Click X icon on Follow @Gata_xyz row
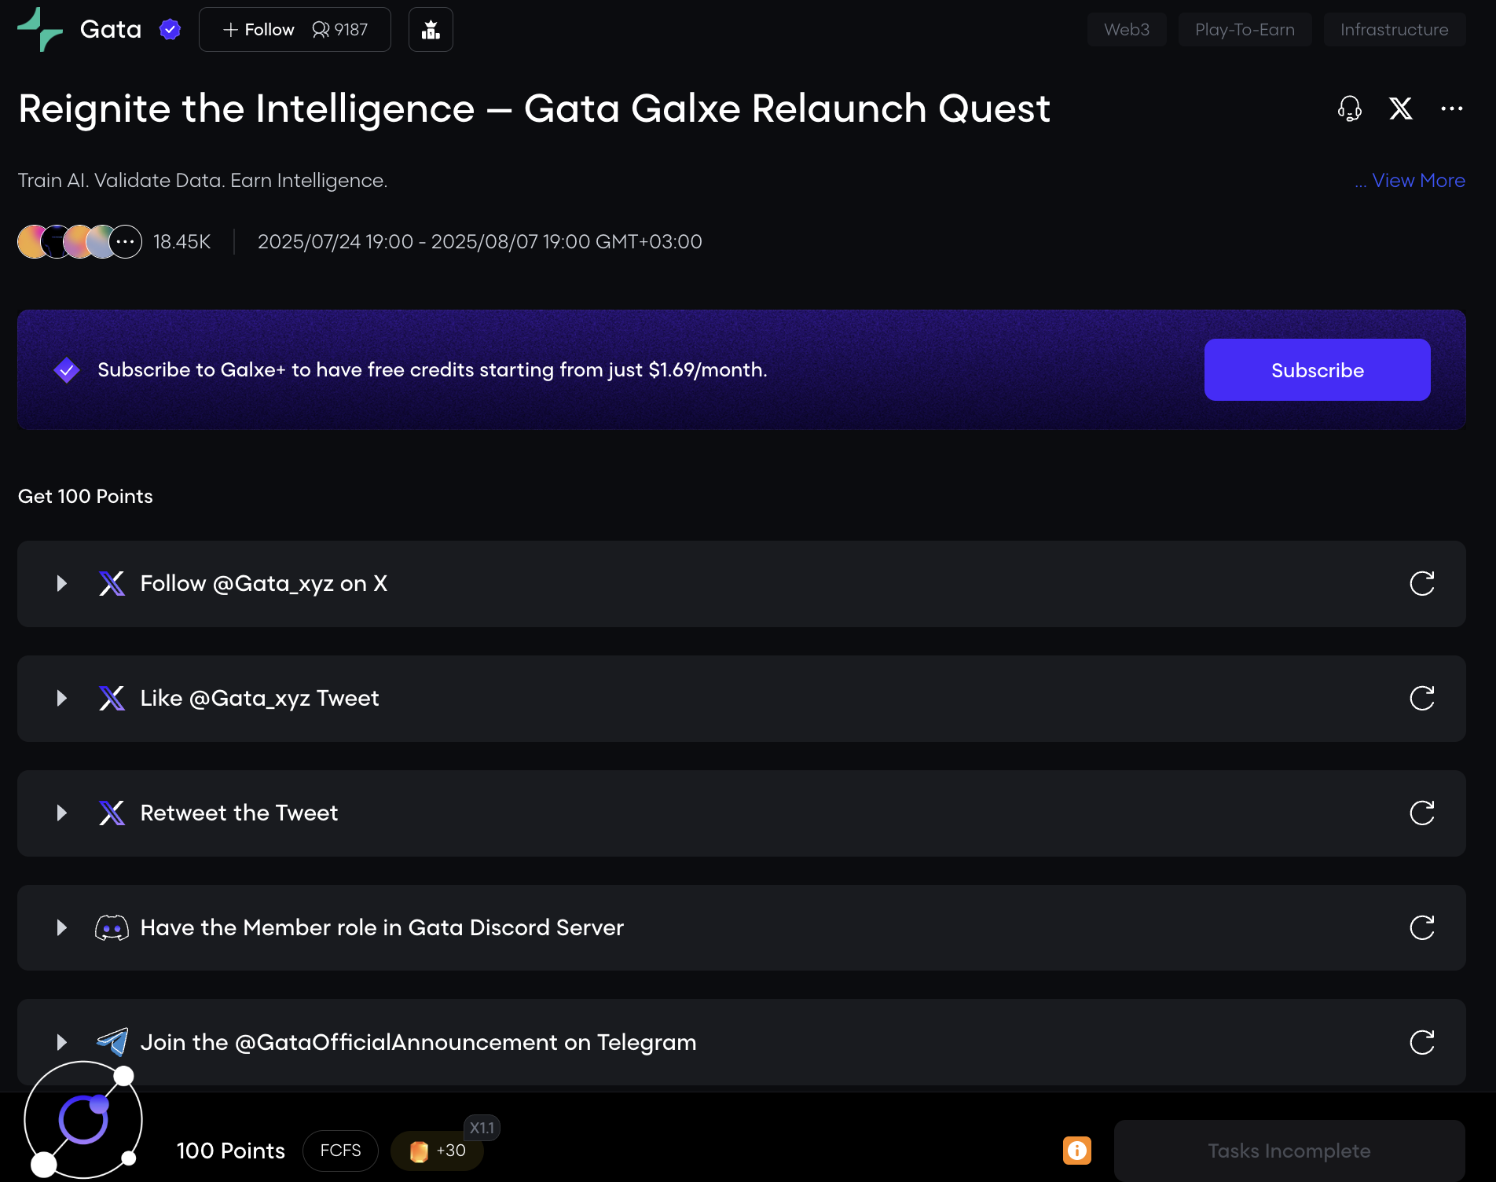 coord(112,583)
